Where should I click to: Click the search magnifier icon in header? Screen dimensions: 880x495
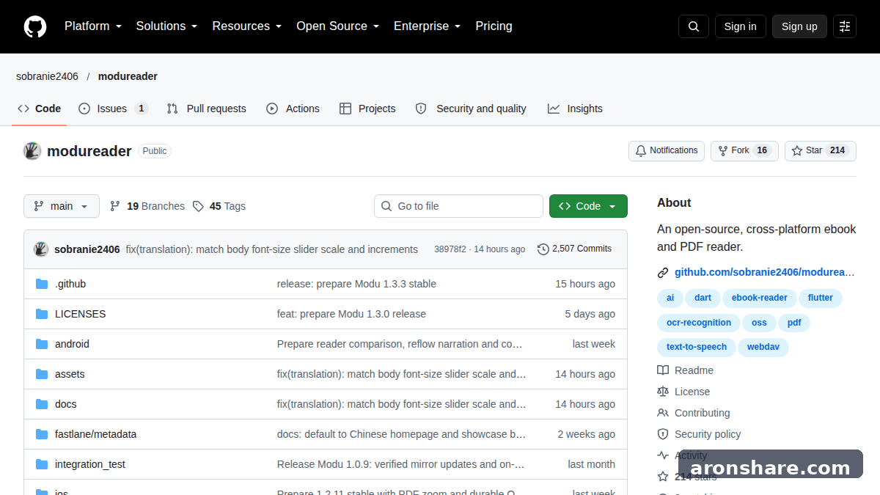(694, 26)
